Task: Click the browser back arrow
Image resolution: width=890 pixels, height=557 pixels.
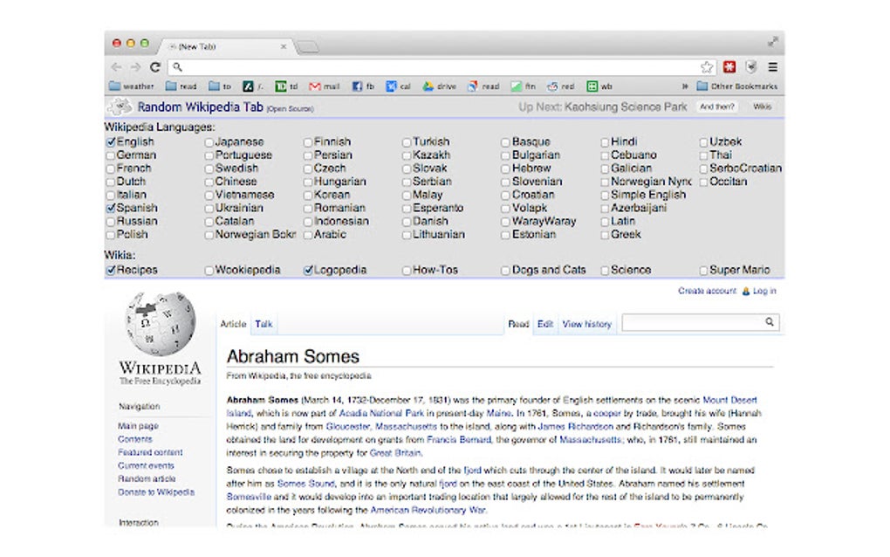Action: (x=116, y=67)
